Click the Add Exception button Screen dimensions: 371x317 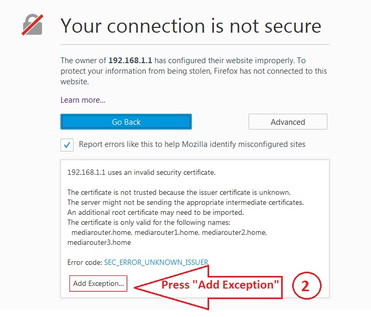(98, 283)
